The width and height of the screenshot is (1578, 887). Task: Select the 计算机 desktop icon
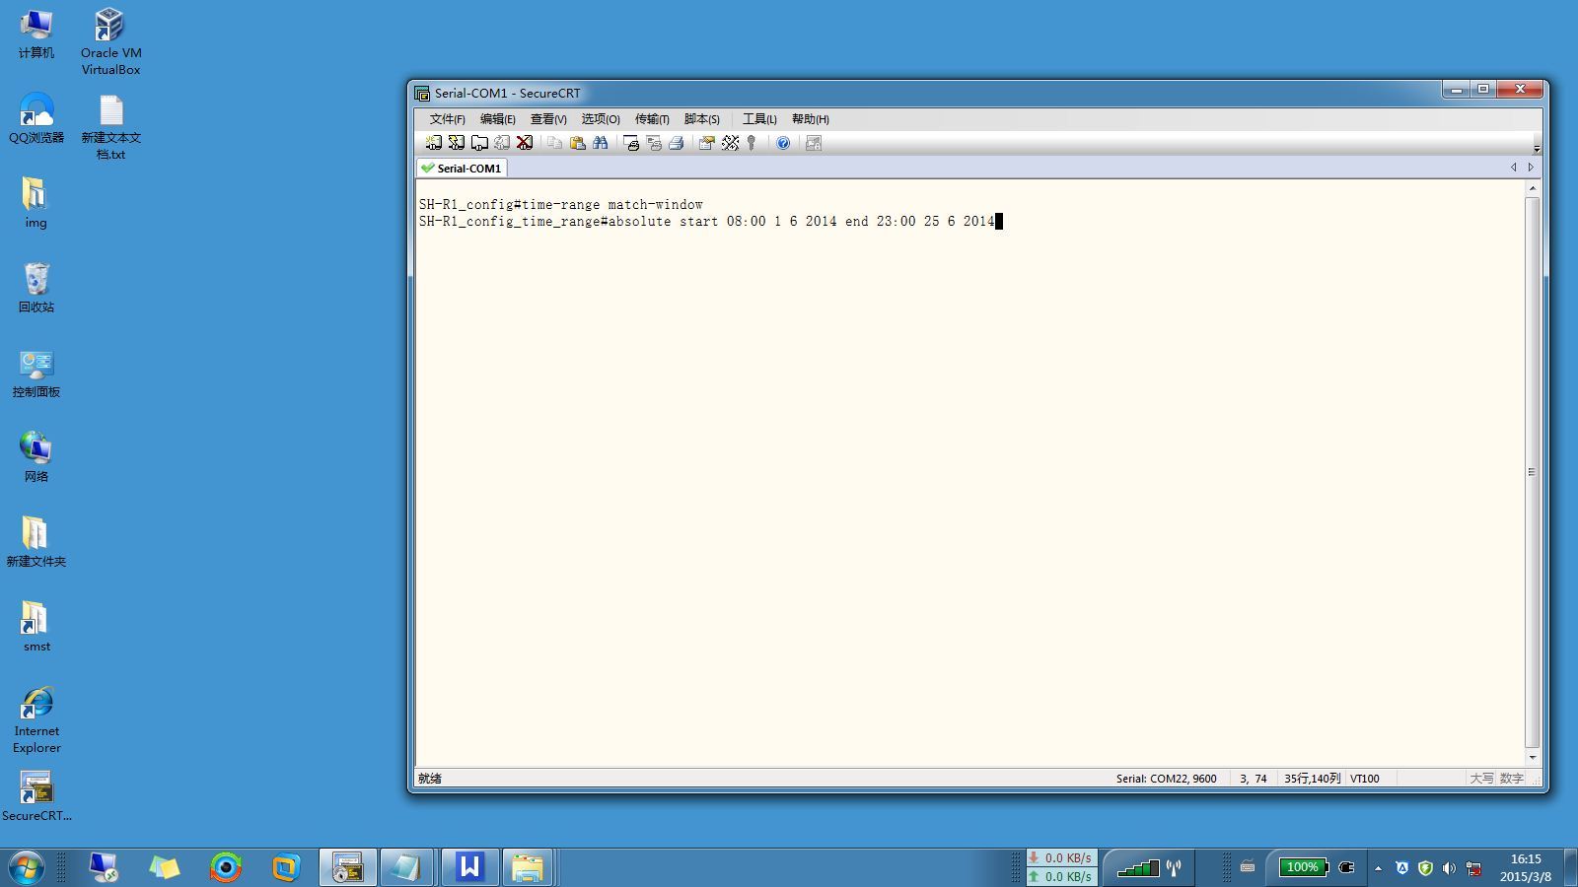pyautogui.click(x=36, y=34)
